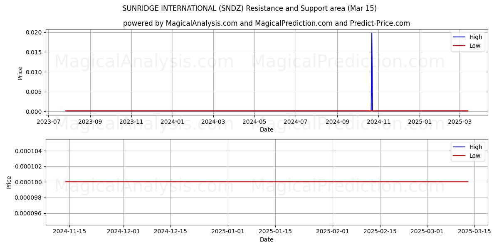Click the y-axis label 0.000104

coord(29,151)
